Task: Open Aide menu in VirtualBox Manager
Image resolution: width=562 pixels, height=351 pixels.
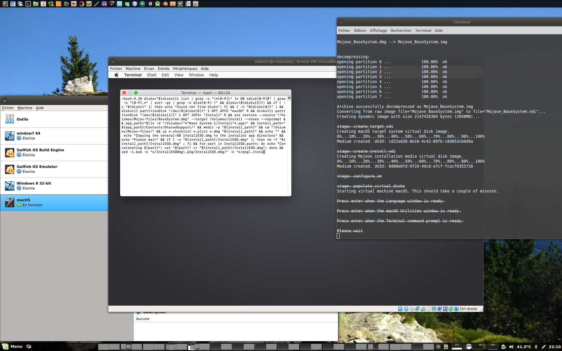Action: pyautogui.click(x=40, y=108)
